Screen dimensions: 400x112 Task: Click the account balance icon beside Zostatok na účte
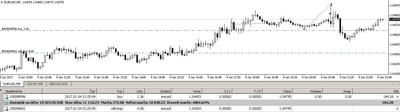click(6, 103)
